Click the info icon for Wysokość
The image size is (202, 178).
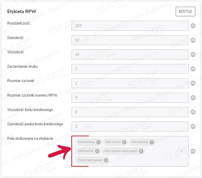193,54
